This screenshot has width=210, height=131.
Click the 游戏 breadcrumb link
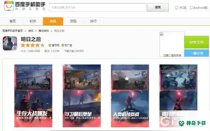pyautogui.click(x=31, y=31)
